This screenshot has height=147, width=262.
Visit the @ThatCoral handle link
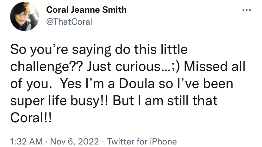tap(69, 22)
